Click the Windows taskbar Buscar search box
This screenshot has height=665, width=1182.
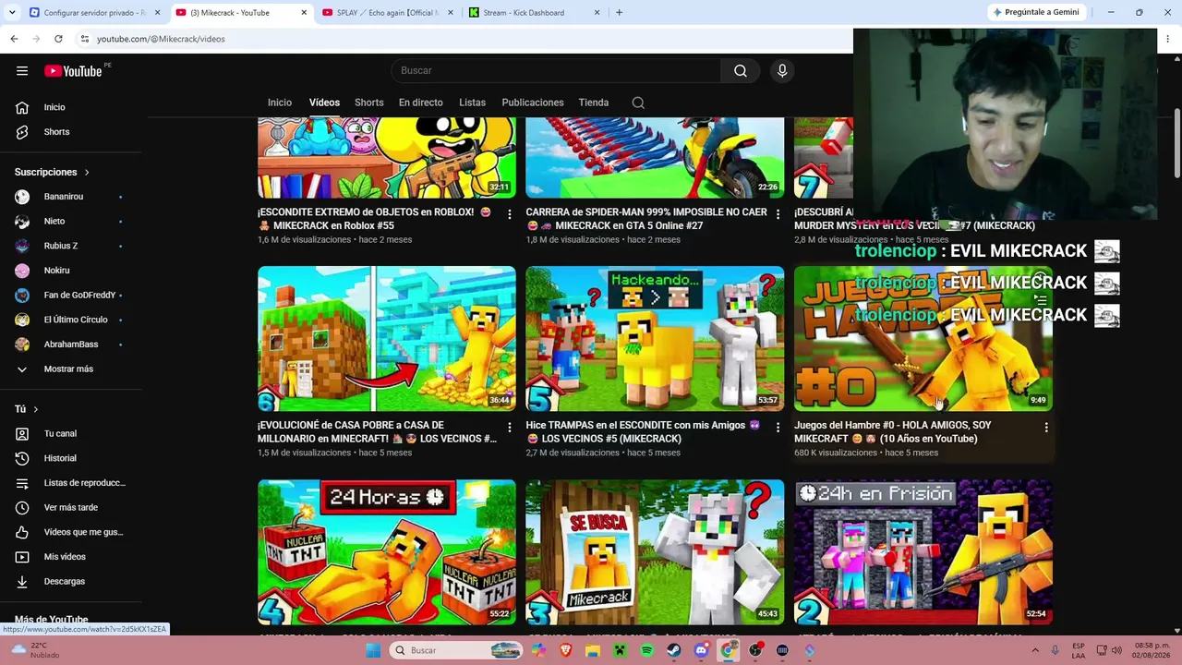(457, 650)
